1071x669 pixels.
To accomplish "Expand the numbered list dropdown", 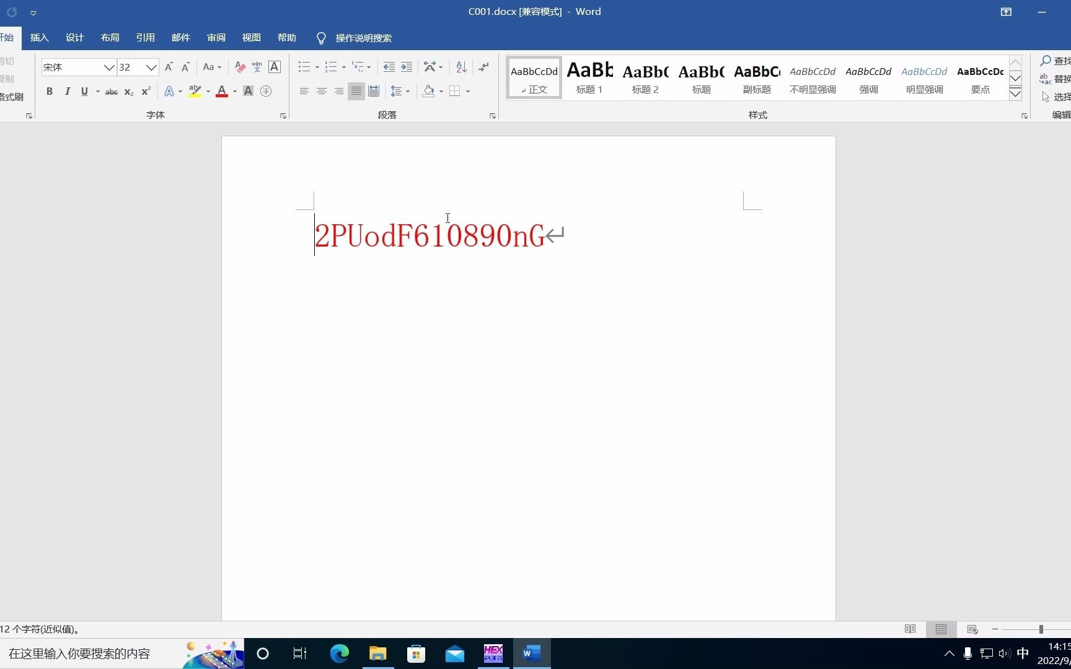I will (x=344, y=68).
